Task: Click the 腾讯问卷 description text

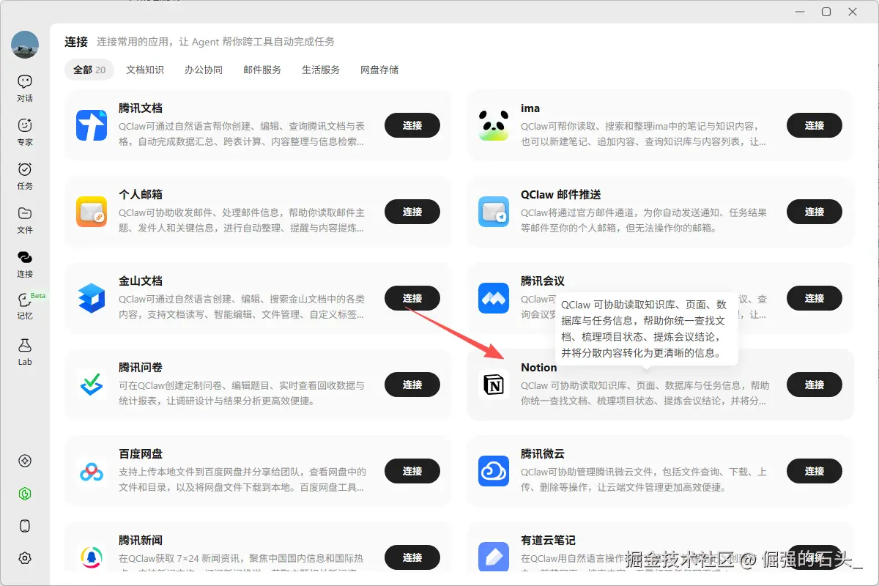Action: click(242, 393)
